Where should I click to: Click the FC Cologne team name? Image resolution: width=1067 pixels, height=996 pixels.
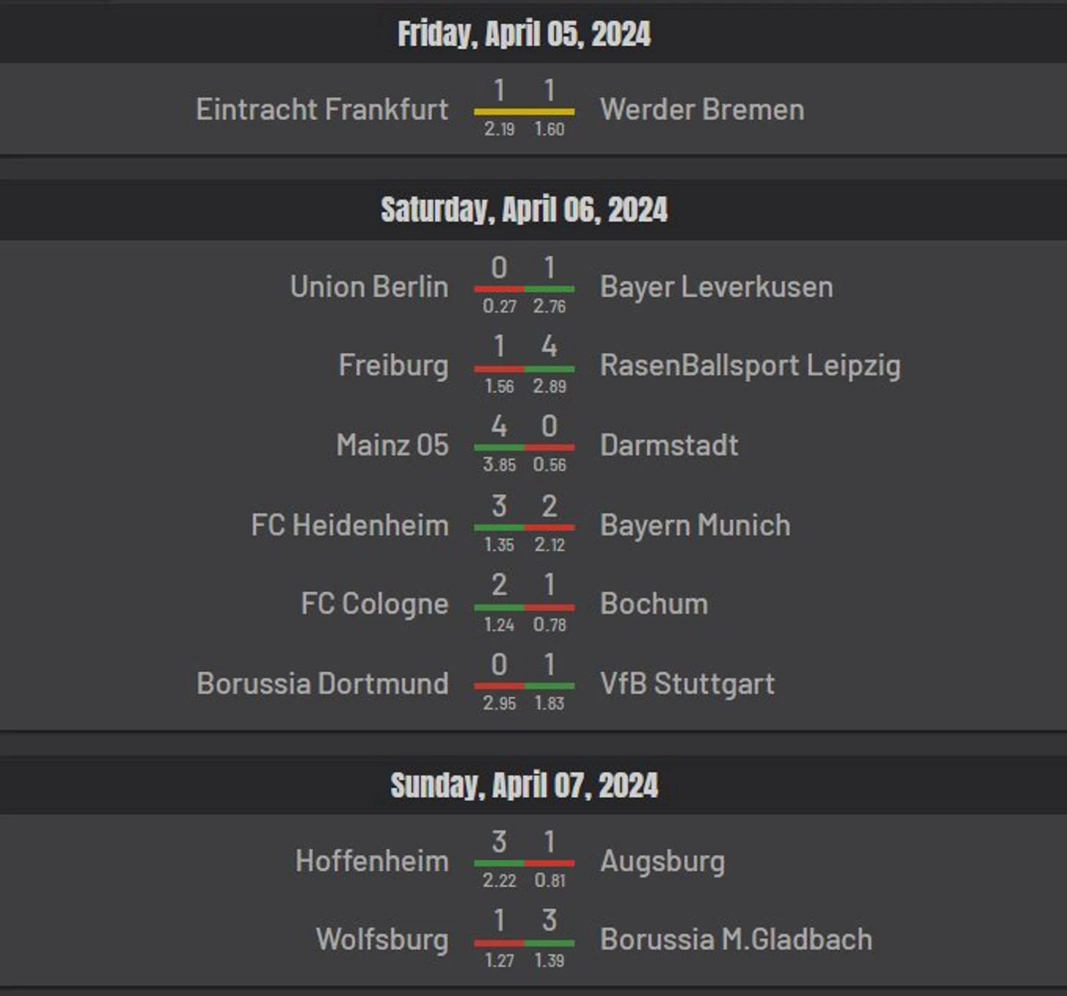tap(374, 604)
